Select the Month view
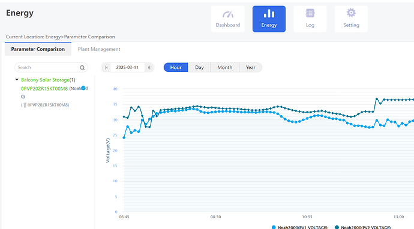The height and width of the screenshot is (229, 414). click(x=224, y=67)
